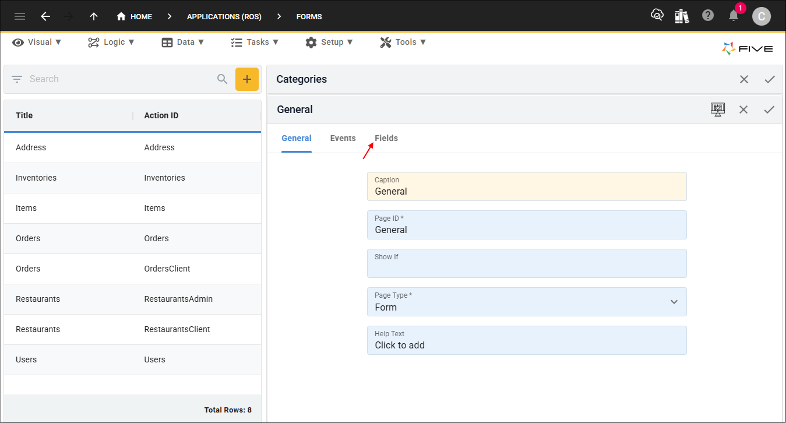Click the FORMS breadcrumb
This screenshot has height=423, width=786.
coord(309,16)
